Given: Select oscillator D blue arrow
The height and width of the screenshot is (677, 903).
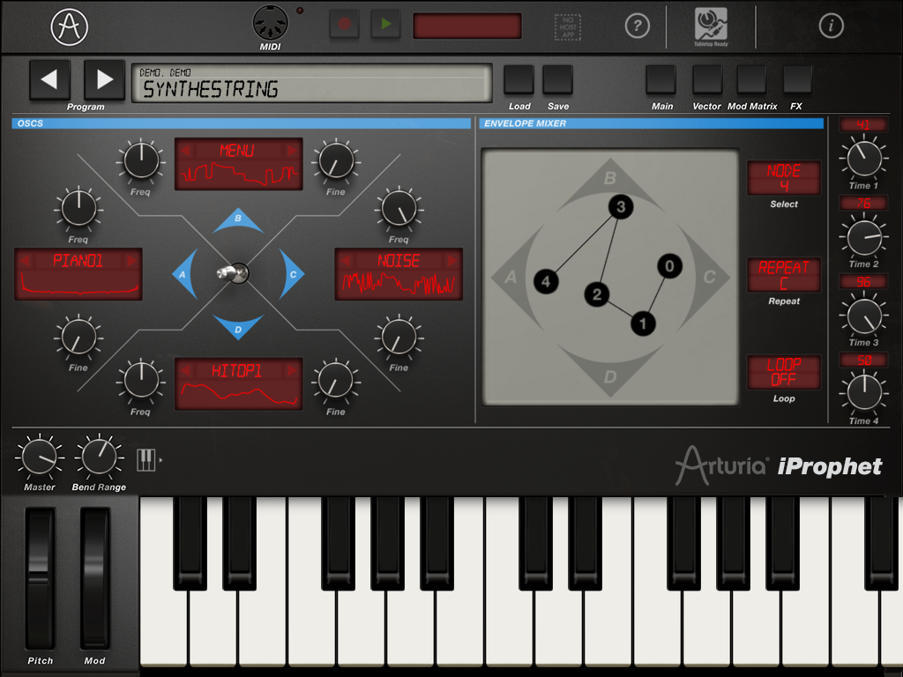Looking at the screenshot, I should pyautogui.click(x=238, y=326).
